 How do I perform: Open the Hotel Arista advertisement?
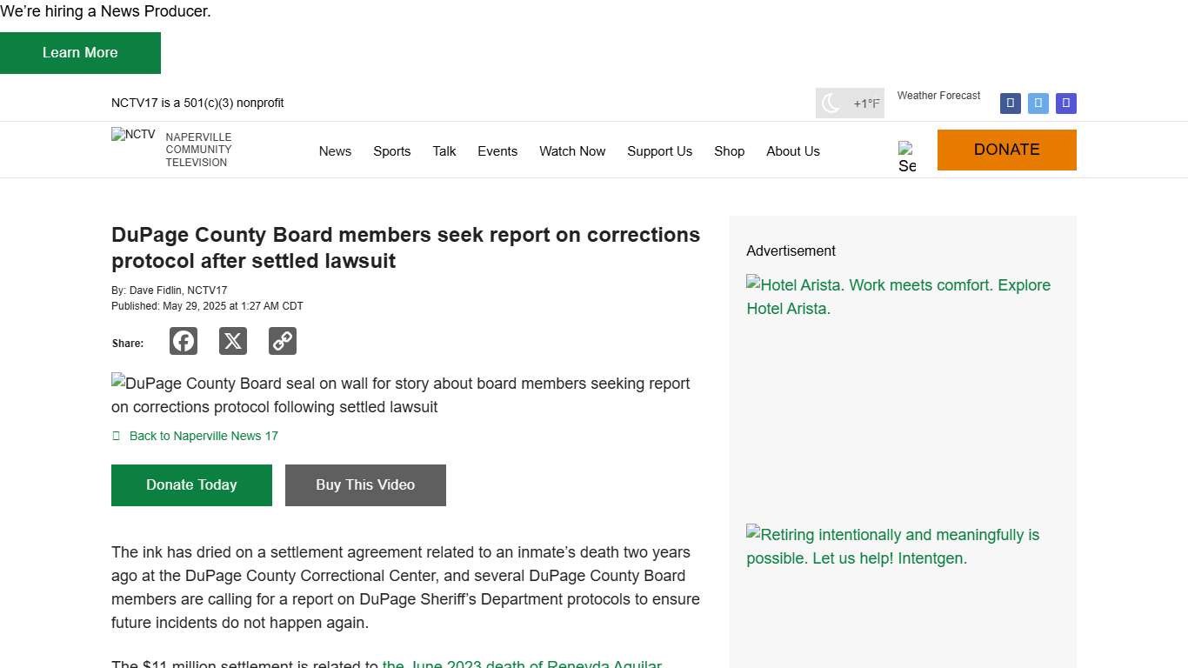click(898, 297)
